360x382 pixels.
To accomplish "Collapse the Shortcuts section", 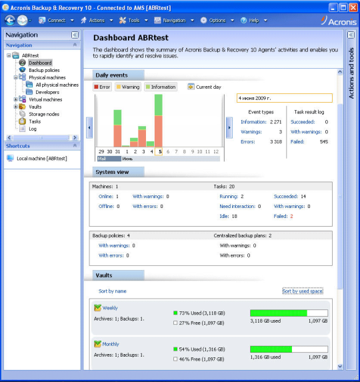I will click(x=75, y=145).
